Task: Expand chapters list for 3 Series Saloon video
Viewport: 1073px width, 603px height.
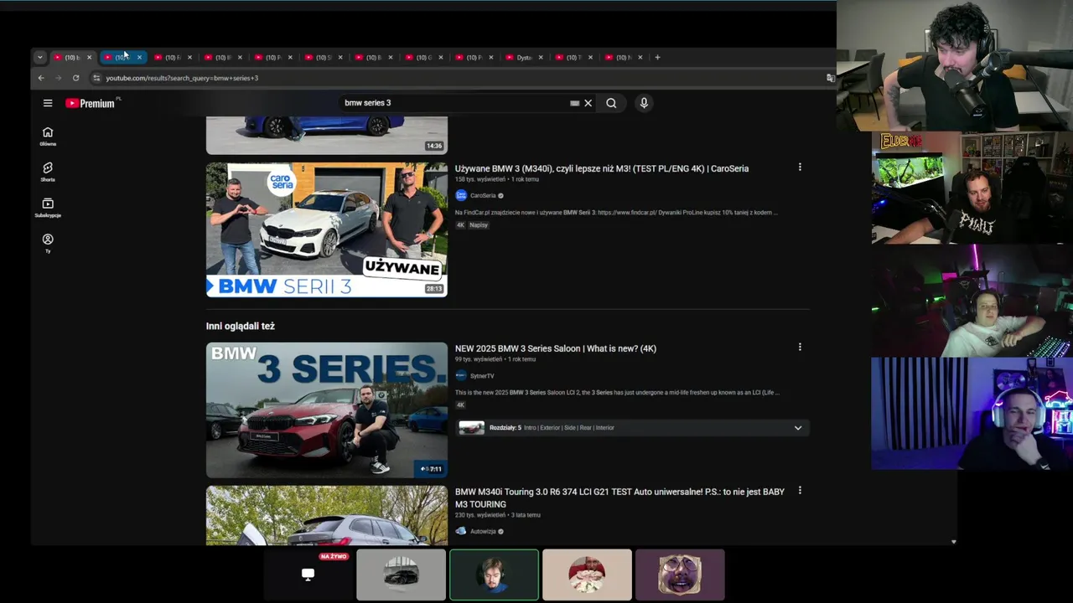Action: [x=798, y=428]
